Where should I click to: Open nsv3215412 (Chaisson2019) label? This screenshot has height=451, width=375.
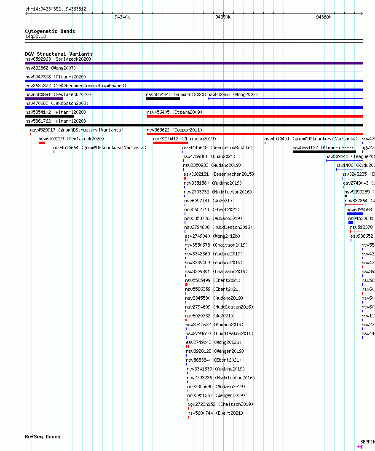(185, 139)
